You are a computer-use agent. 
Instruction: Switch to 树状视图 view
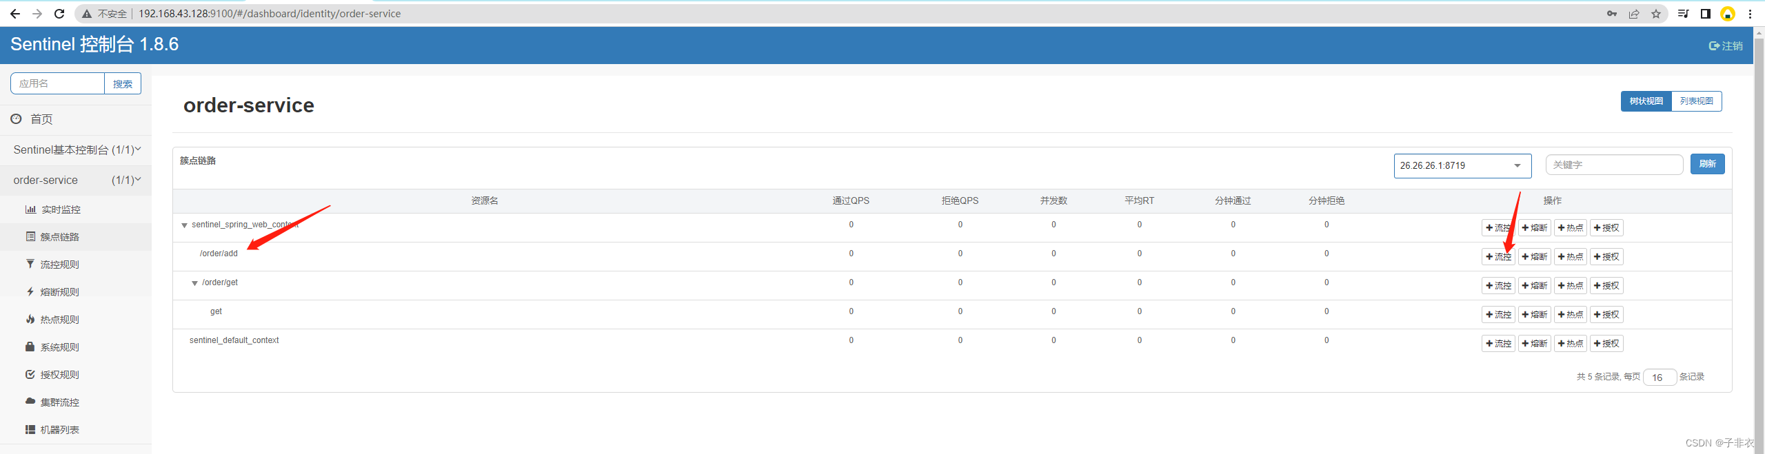[x=1646, y=101]
